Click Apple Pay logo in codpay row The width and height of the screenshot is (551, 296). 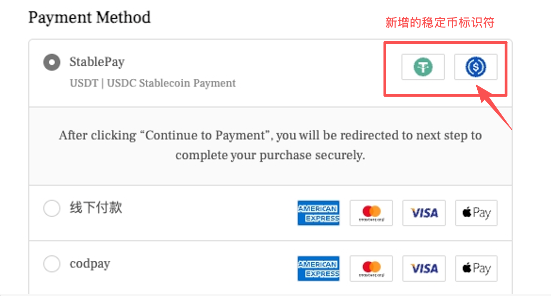pyautogui.click(x=476, y=268)
